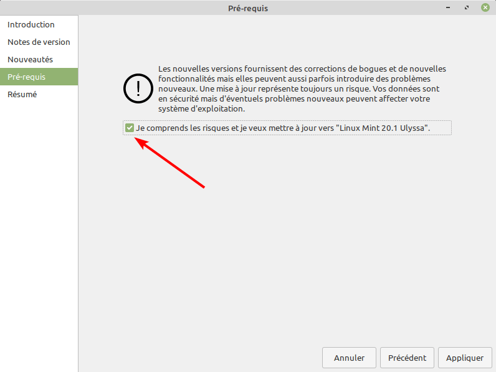Jump to the Résumé step
The height and width of the screenshot is (372, 496).
click(22, 95)
